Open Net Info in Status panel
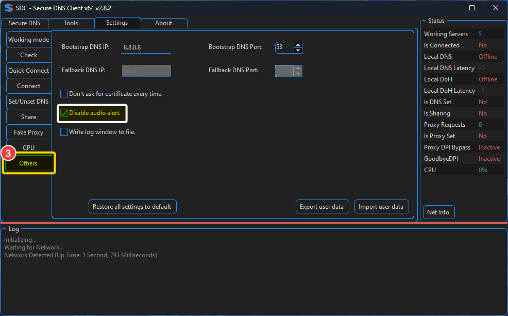The height and width of the screenshot is (316, 508). click(438, 212)
